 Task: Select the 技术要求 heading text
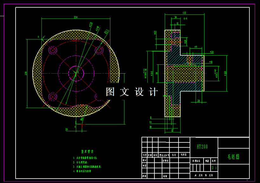click(x=88, y=152)
